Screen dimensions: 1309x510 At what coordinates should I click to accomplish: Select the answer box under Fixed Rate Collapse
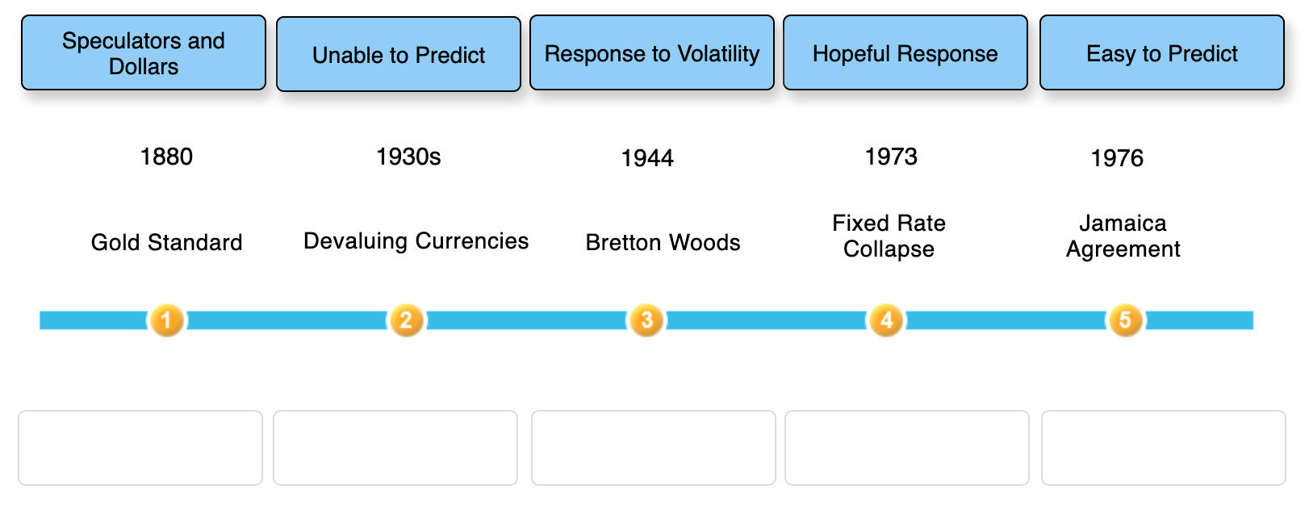coord(905,448)
